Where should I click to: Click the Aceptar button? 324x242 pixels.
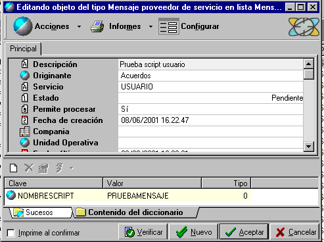(244, 232)
